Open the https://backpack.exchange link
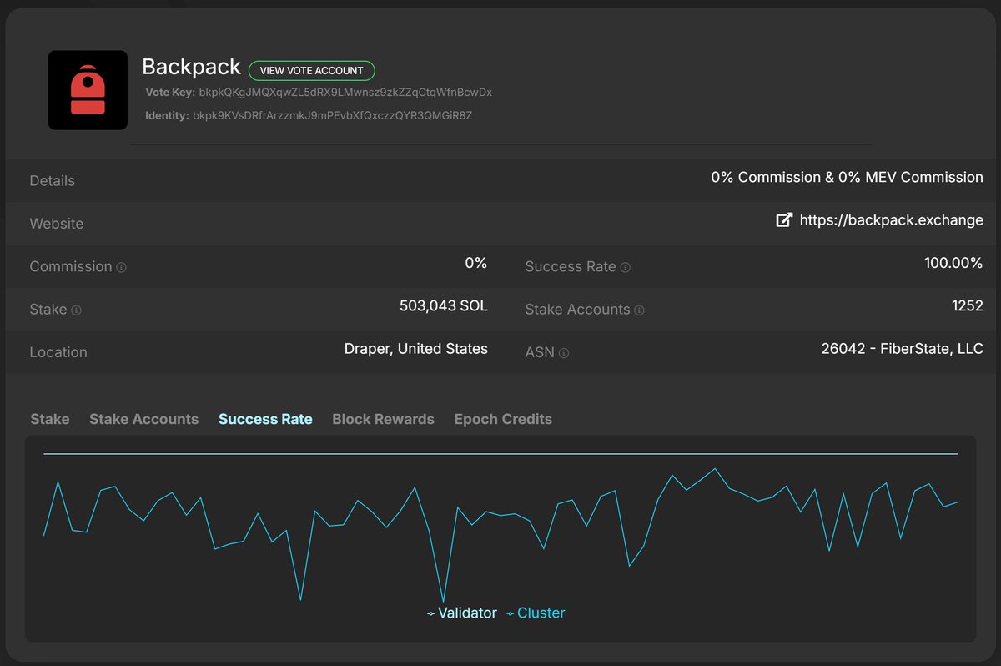 coord(891,220)
